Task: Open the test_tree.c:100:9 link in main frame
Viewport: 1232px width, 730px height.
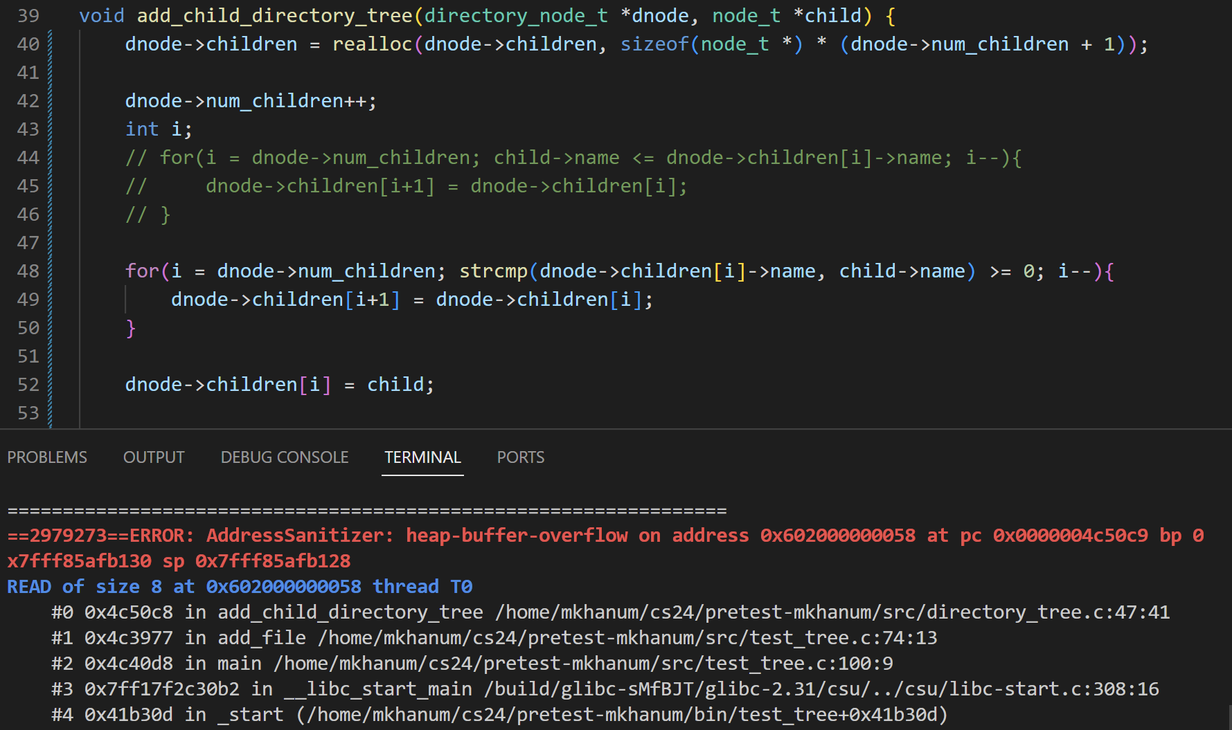Action: [583, 664]
